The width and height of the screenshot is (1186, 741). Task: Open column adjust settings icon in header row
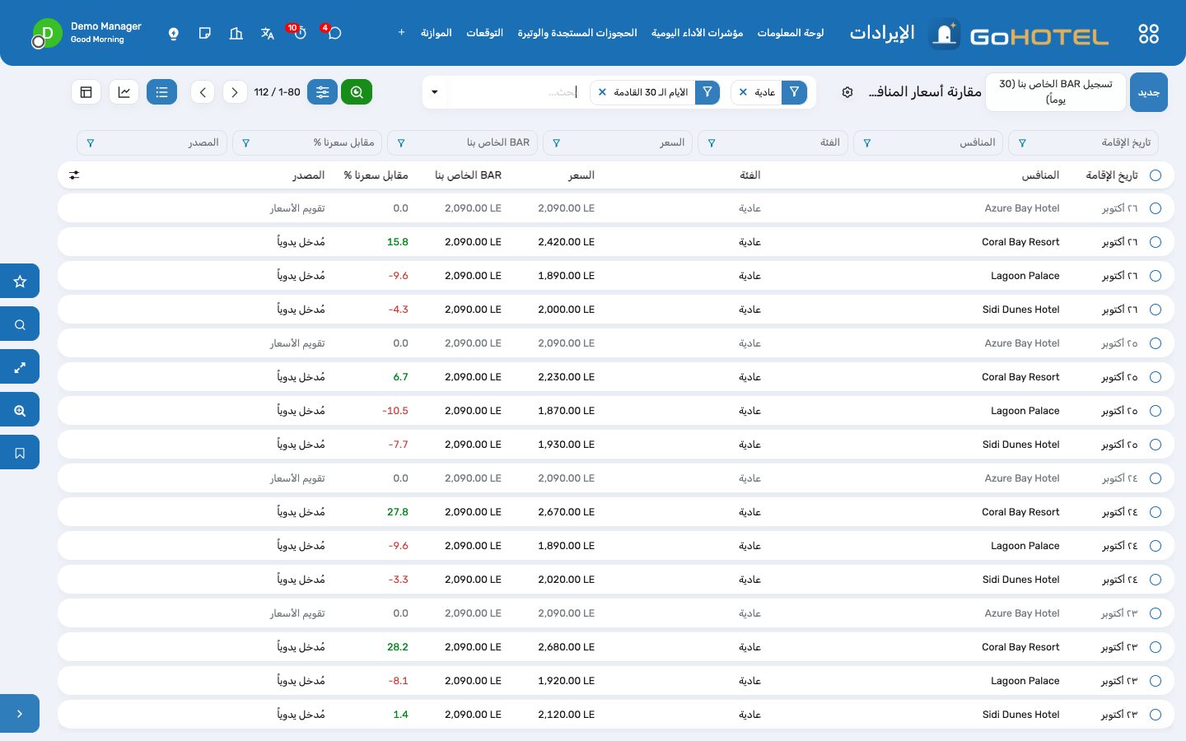tap(74, 175)
